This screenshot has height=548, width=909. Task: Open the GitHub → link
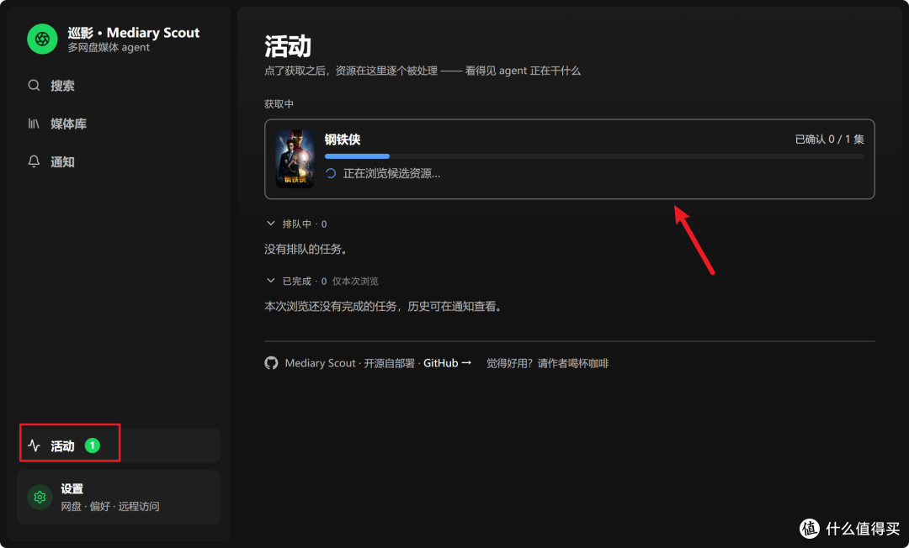tap(447, 363)
